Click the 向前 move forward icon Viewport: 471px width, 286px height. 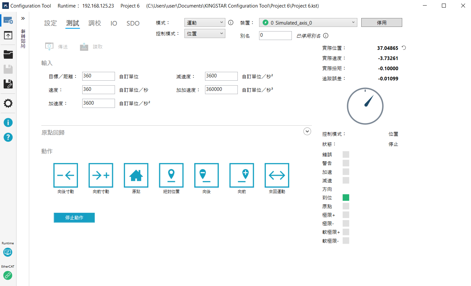[x=242, y=175]
